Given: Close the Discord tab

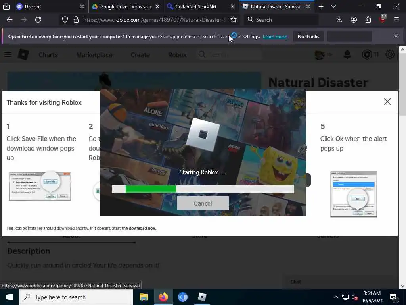Looking at the screenshot, I should (x=82, y=6).
